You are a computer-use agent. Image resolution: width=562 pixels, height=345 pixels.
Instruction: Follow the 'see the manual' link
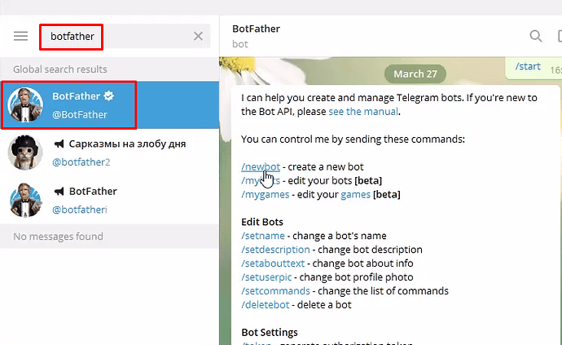(363, 112)
